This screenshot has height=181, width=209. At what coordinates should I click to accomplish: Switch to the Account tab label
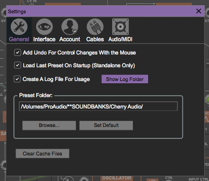70,39
